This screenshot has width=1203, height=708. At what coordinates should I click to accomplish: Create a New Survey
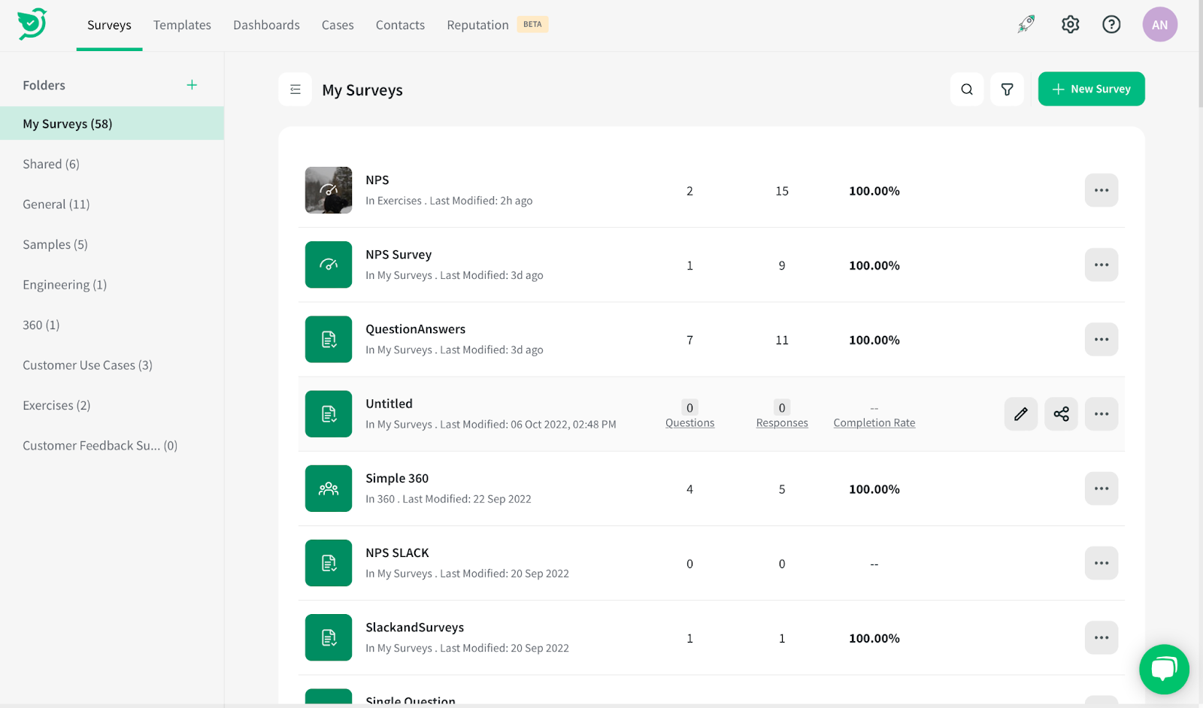[1091, 89]
